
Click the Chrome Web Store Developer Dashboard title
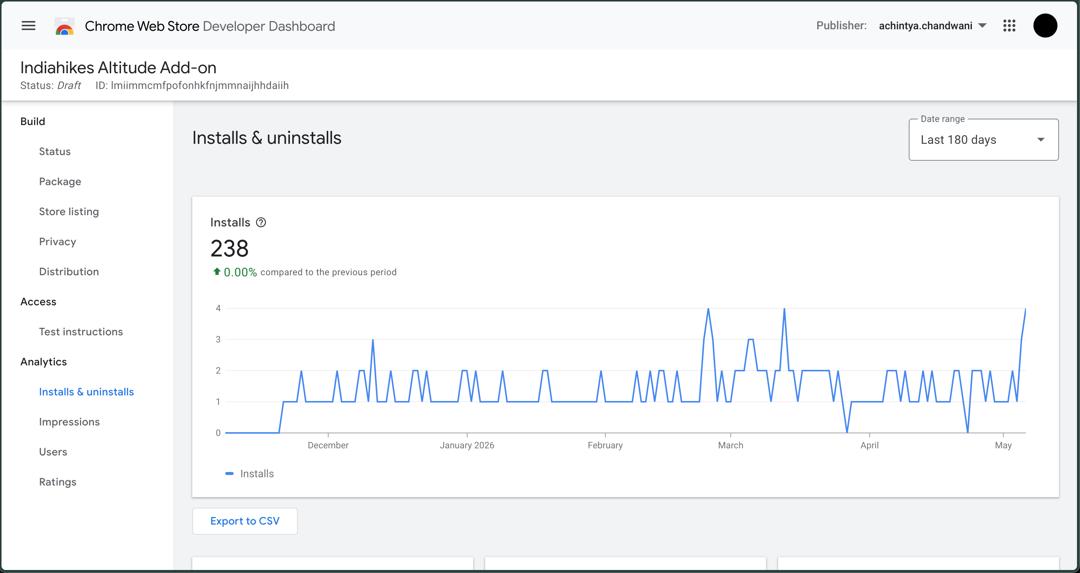click(x=210, y=26)
